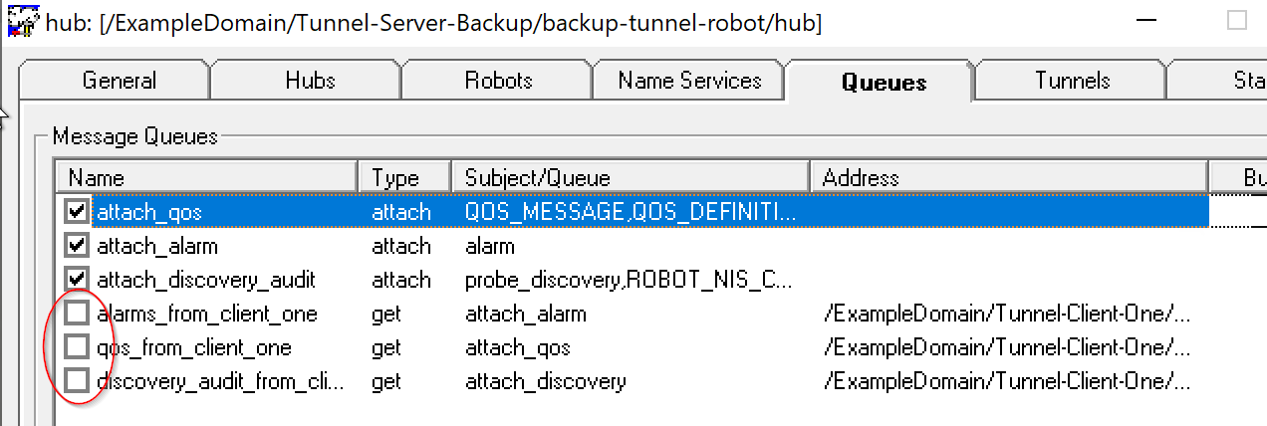Open the Tunnels tab

[x=1072, y=81]
